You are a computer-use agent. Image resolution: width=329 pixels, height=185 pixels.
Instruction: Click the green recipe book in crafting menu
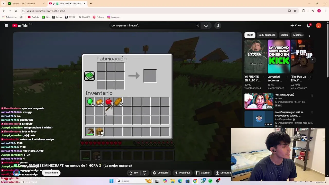click(89, 76)
